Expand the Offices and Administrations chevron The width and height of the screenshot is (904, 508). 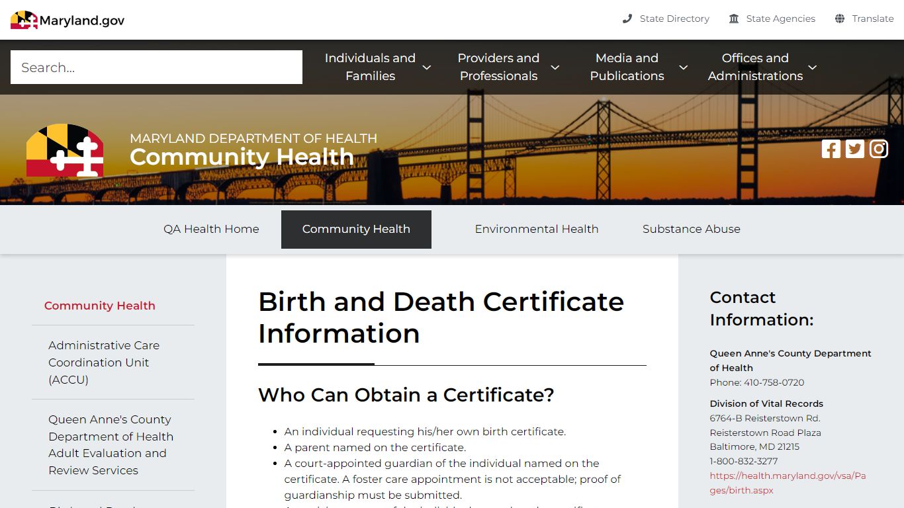pyautogui.click(x=813, y=67)
